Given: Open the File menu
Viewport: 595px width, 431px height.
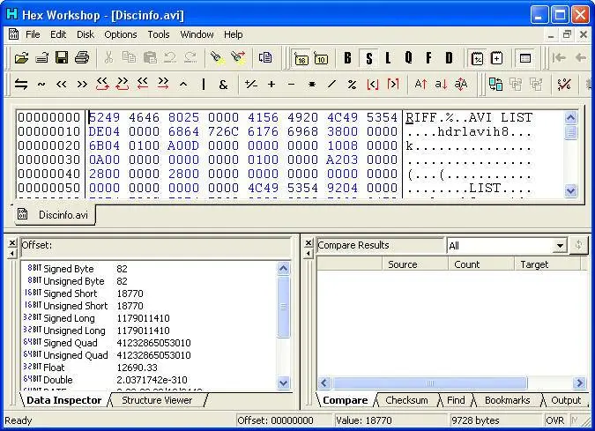Looking at the screenshot, I should [x=33, y=34].
